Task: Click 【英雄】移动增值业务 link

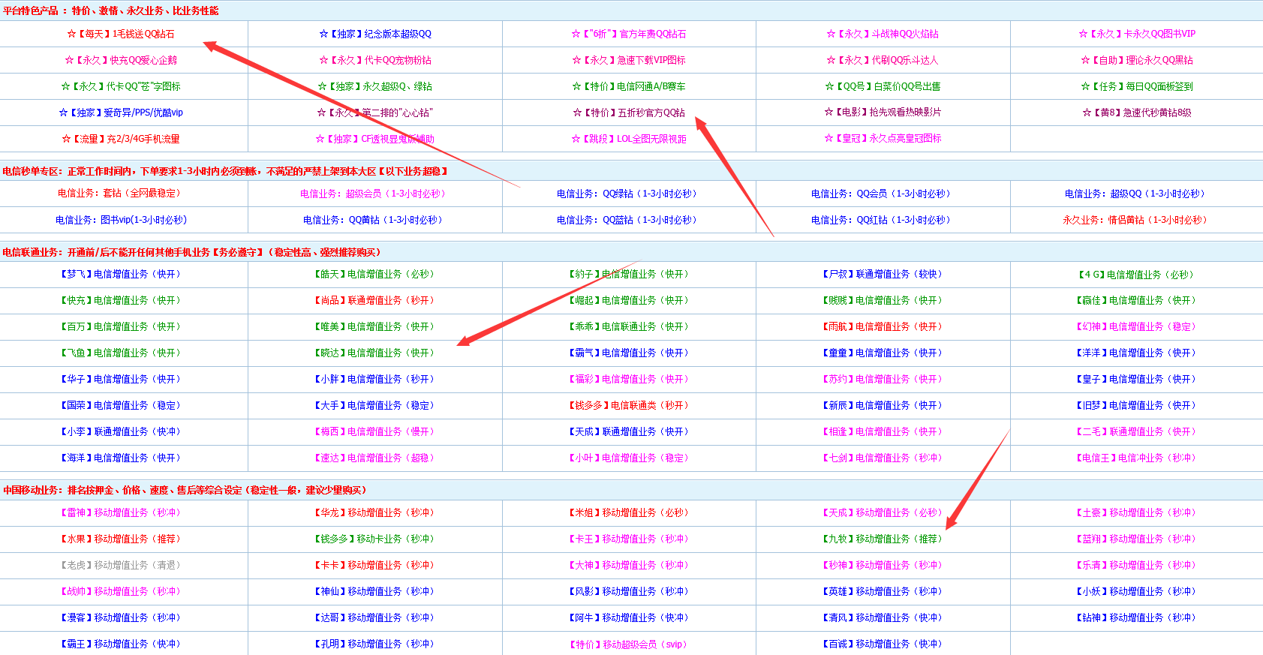Action: click(883, 591)
